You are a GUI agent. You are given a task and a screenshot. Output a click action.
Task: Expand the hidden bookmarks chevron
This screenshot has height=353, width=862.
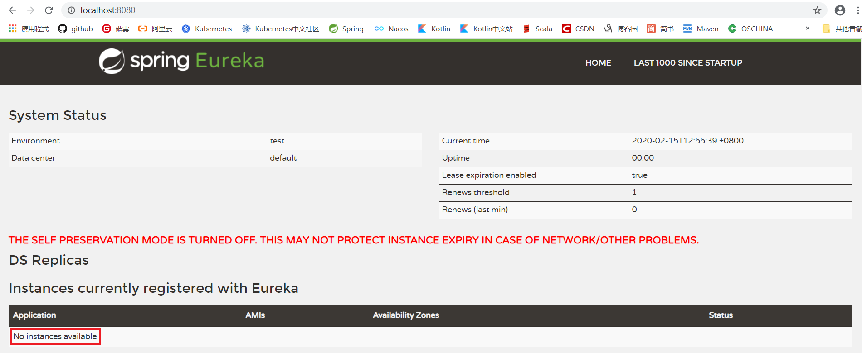[x=808, y=28]
